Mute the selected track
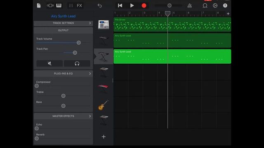 pos(49,63)
